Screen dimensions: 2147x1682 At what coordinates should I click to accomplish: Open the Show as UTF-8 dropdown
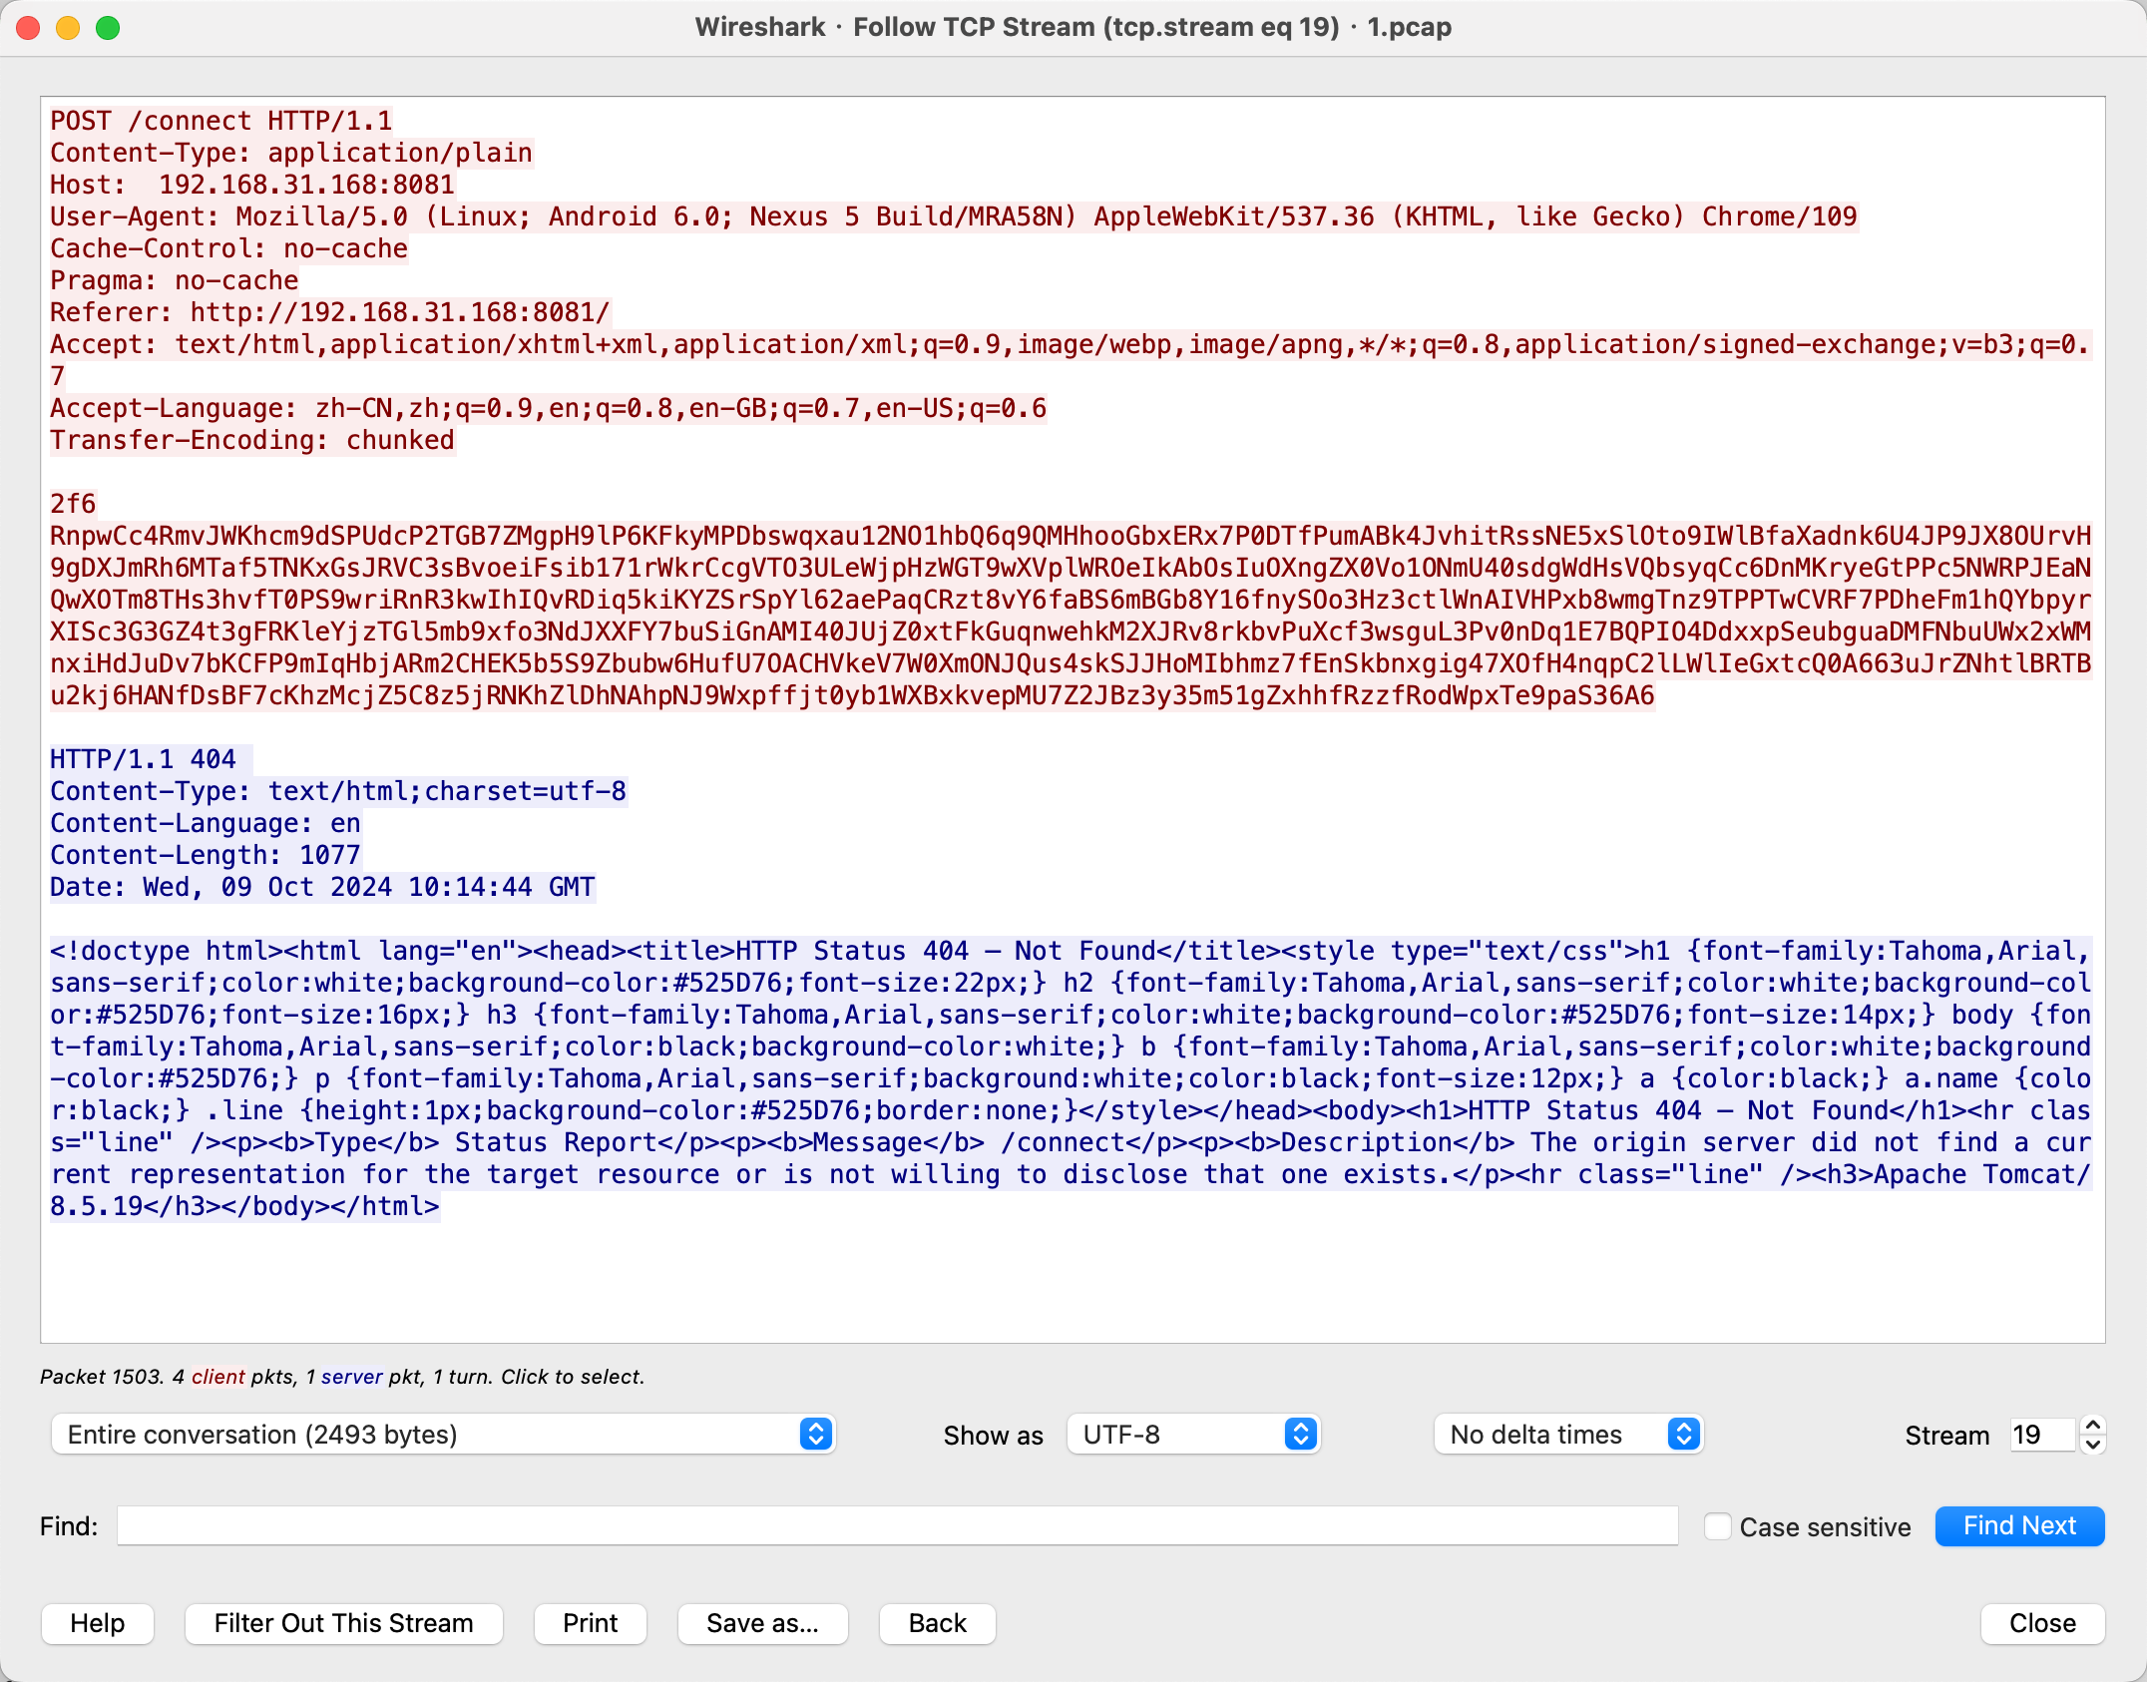1193,1435
